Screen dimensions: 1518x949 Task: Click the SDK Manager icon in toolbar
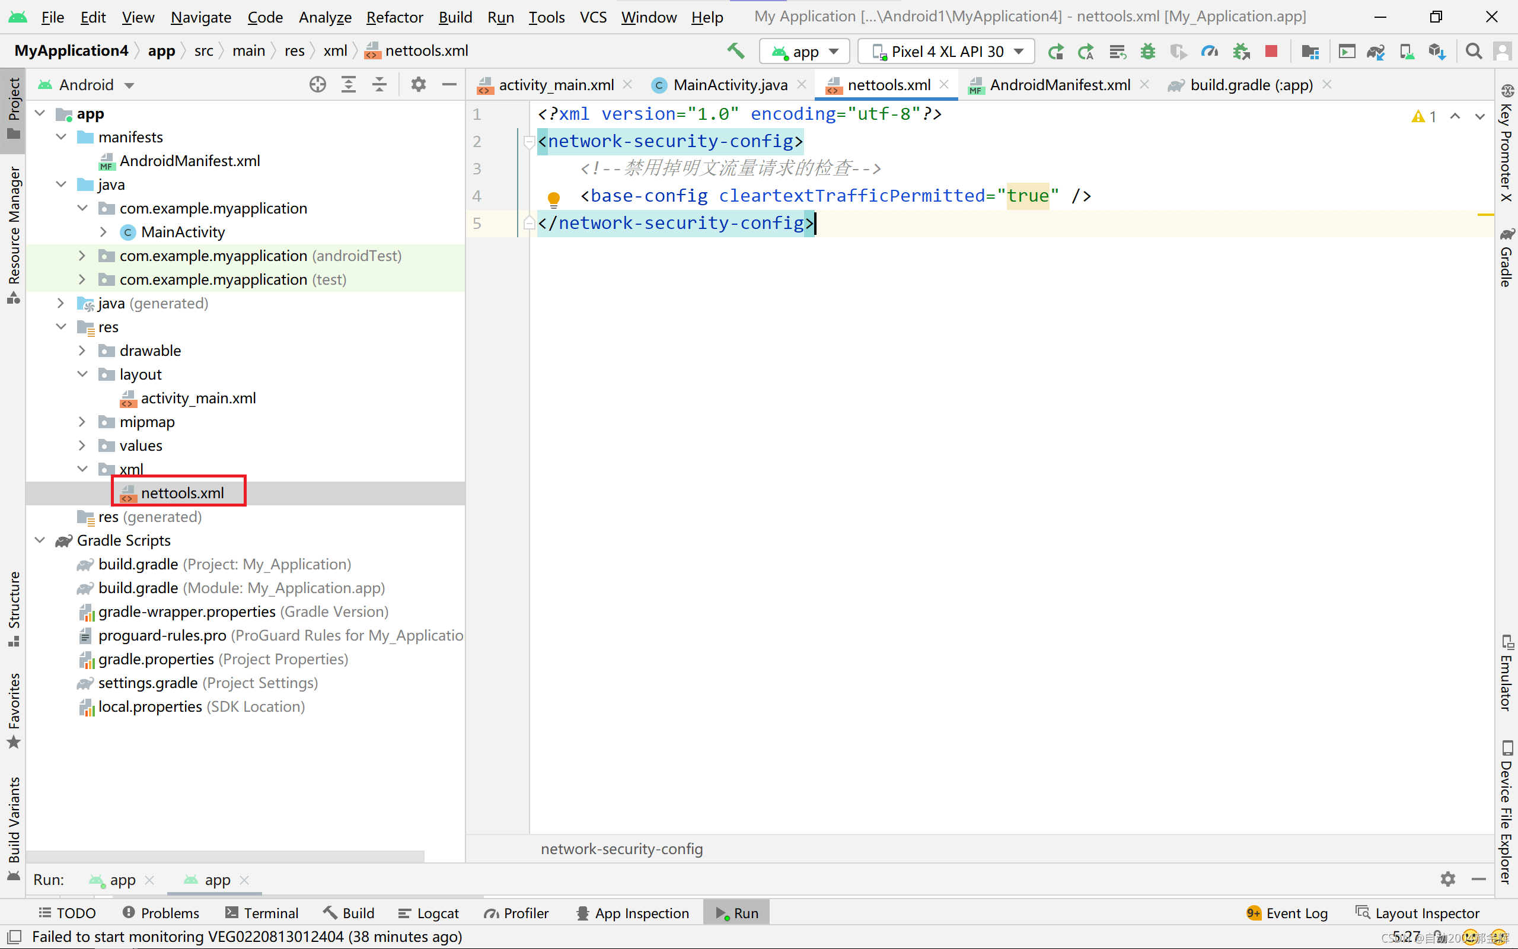click(1437, 52)
